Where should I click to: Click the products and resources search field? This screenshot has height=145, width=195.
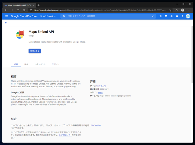click(108, 16)
